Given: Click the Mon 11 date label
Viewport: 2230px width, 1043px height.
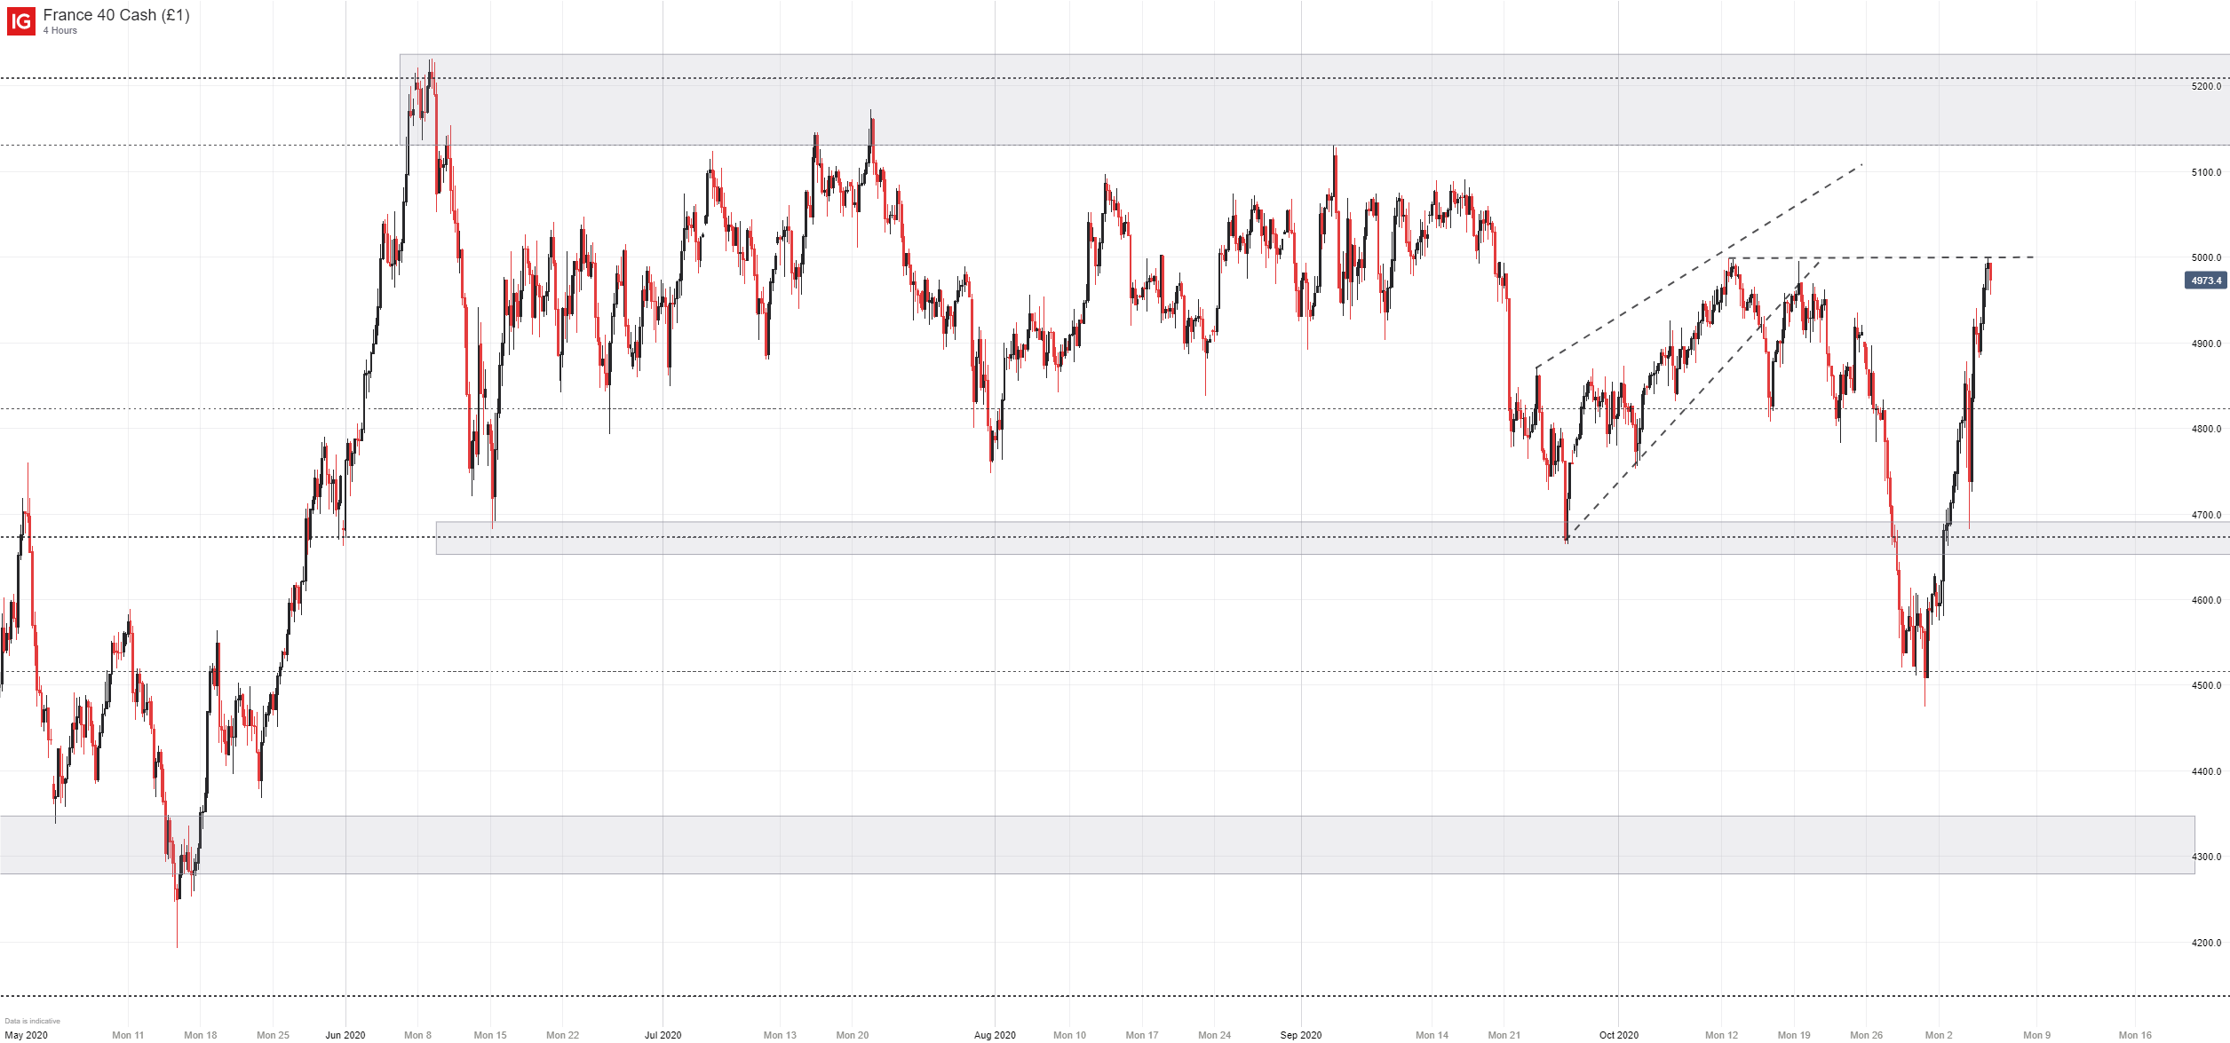Looking at the screenshot, I should pyautogui.click(x=128, y=1035).
